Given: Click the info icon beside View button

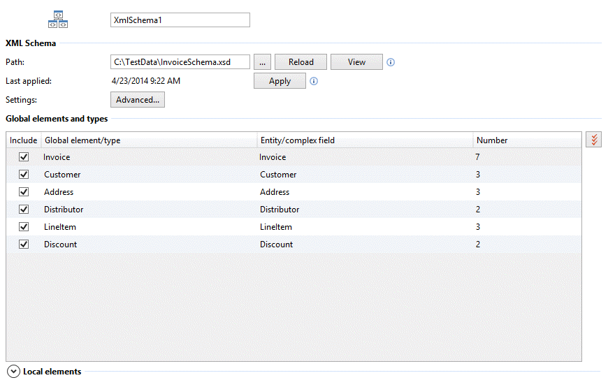Looking at the screenshot, I should pyautogui.click(x=391, y=62).
